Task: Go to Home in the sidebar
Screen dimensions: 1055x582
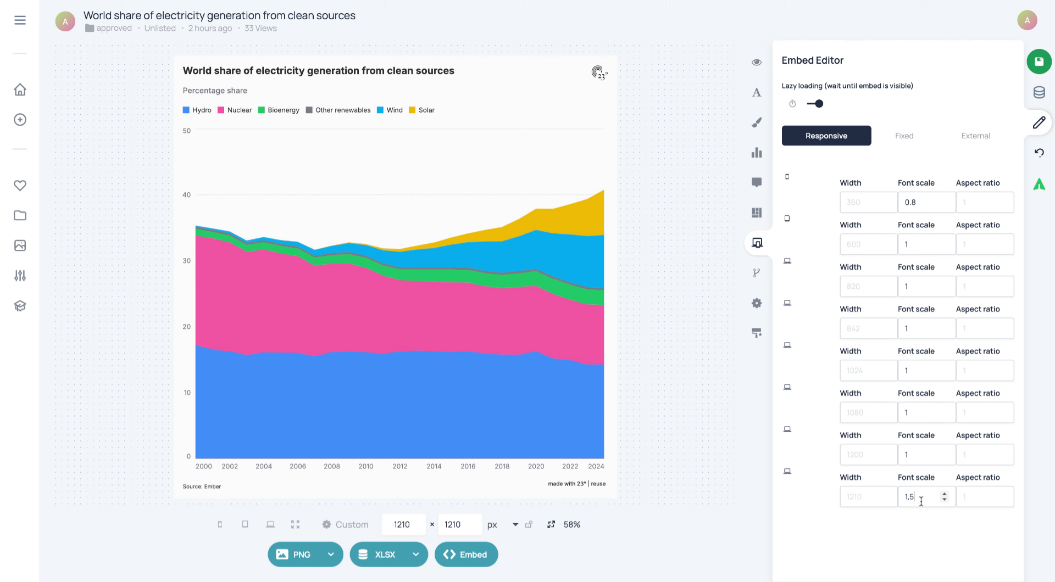Action: click(x=20, y=89)
